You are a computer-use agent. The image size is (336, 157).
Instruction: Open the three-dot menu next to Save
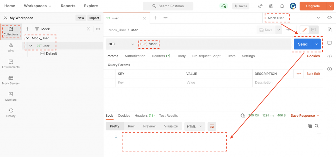tap(288, 30)
